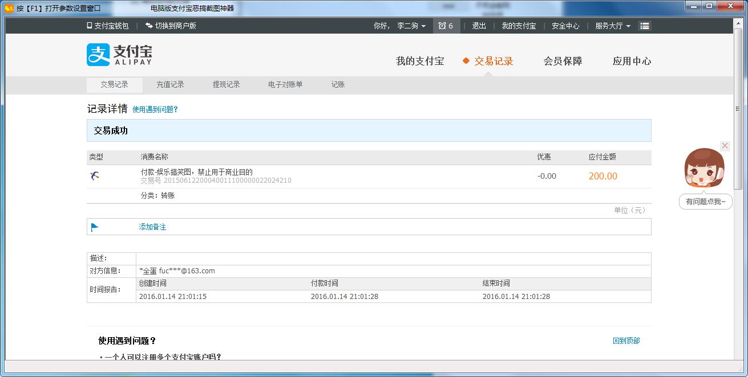The height and width of the screenshot is (377, 748).
Task: Open the list menu icon in top bar
Action: (644, 26)
